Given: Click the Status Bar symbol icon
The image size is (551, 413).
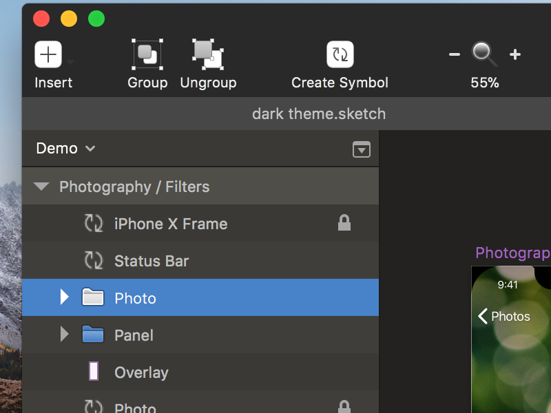Looking at the screenshot, I should pyautogui.click(x=93, y=261).
